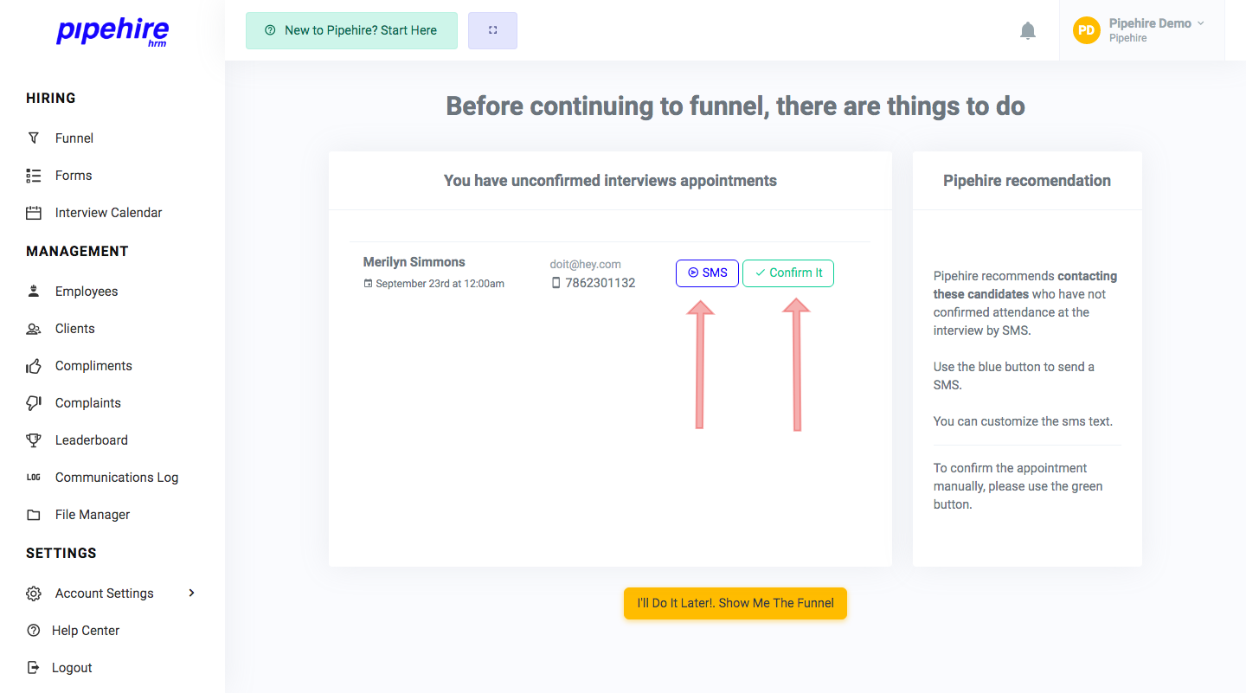Open the Forms menu item
1246x693 pixels.
(x=74, y=176)
